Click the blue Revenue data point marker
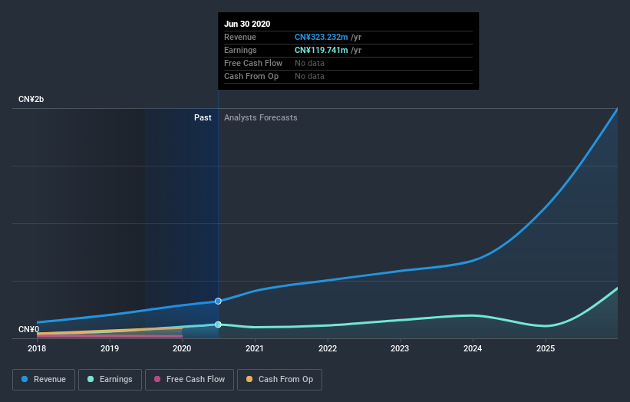This screenshot has width=630, height=402. [x=218, y=301]
